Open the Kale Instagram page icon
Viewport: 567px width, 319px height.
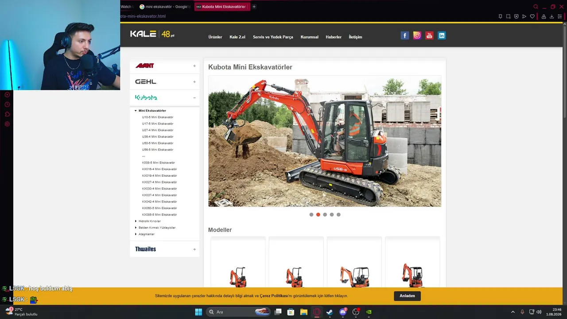[x=417, y=35]
